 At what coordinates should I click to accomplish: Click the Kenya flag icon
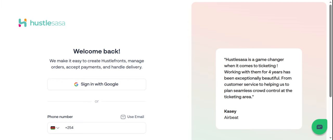point(53,128)
